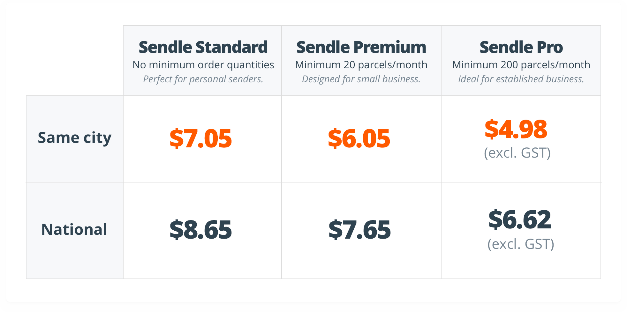Click 'Perfect for personal senders' tagline
The width and height of the screenshot is (627, 312).
point(203,79)
